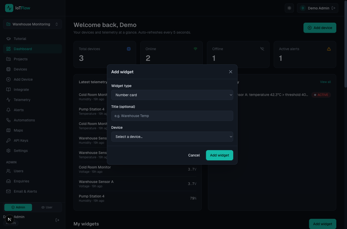Click the Active alerts warning triangle icon
This screenshot has height=229, width=347.
329,49
